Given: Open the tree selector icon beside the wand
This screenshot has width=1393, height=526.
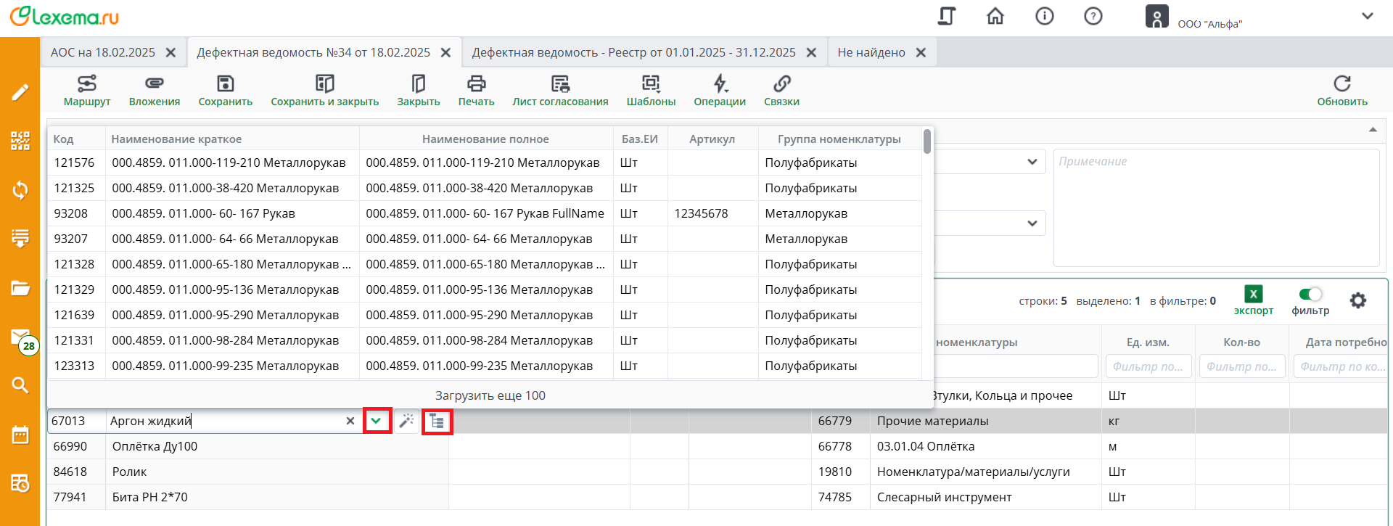Looking at the screenshot, I should tap(437, 421).
